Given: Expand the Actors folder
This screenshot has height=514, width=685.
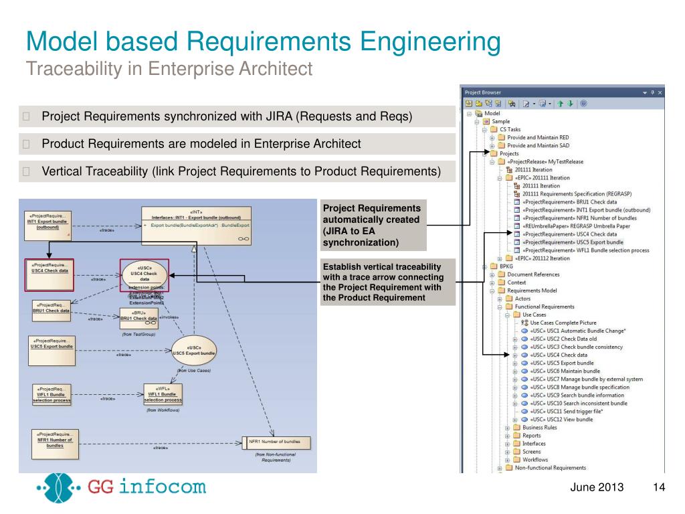Looking at the screenshot, I should tap(500, 299).
